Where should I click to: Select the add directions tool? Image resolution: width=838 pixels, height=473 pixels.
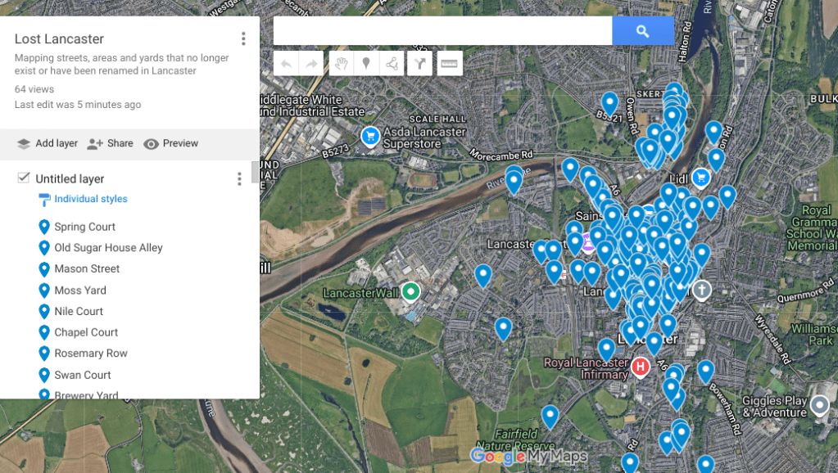coord(419,64)
